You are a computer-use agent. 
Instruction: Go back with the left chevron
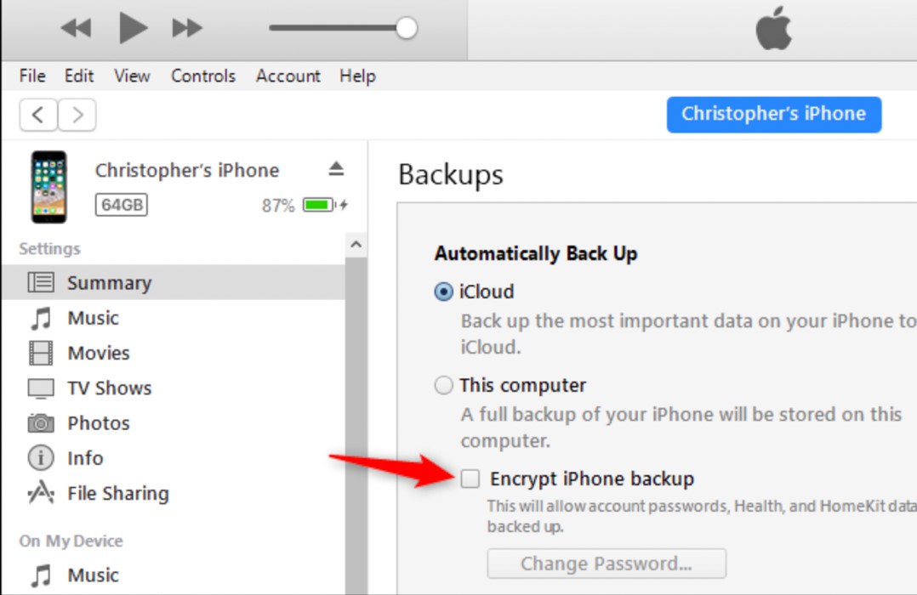click(x=38, y=115)
